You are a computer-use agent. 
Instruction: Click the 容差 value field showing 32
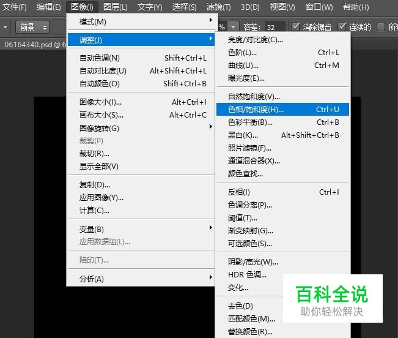(275, 27)
